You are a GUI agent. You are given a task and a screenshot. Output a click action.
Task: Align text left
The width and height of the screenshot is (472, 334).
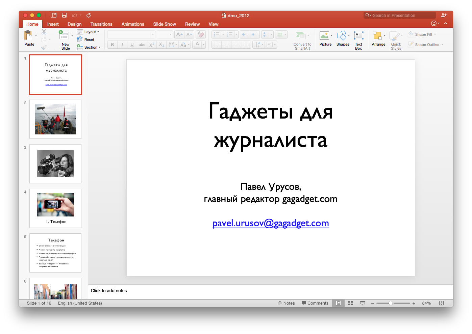(217, 45)
